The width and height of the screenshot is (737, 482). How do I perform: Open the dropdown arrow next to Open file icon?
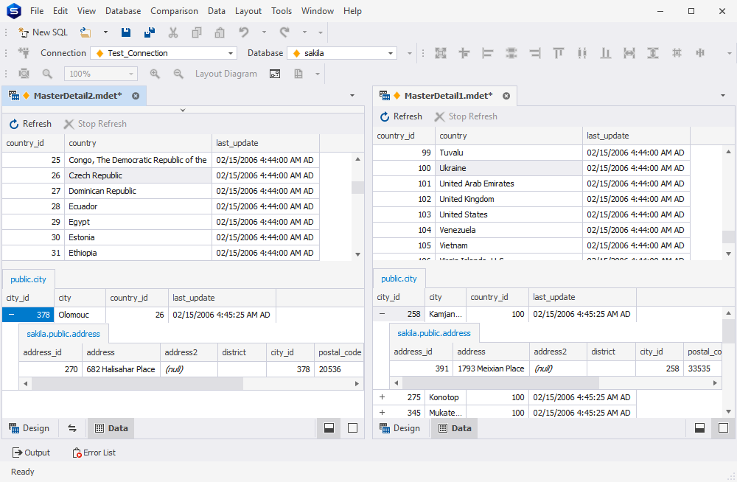coord(105,32)
